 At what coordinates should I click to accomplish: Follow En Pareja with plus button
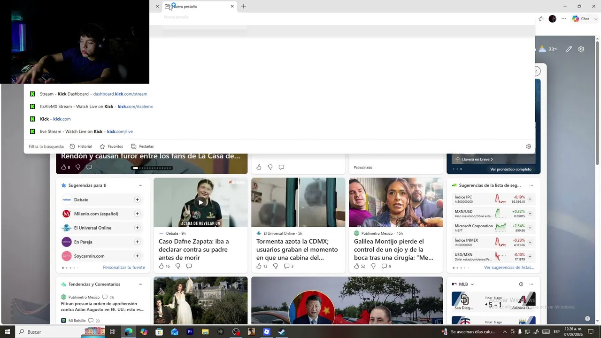click(x=137, y=242)
